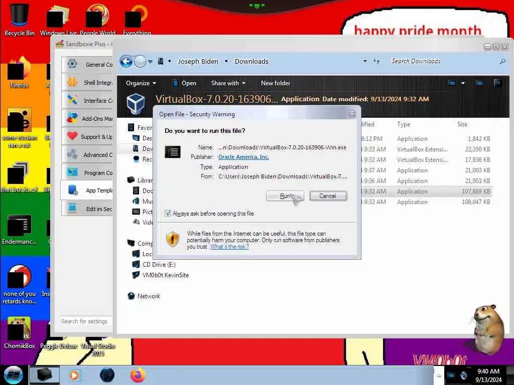
Task: Click the dark globe taskbar icon
Action: click(107, 375)
